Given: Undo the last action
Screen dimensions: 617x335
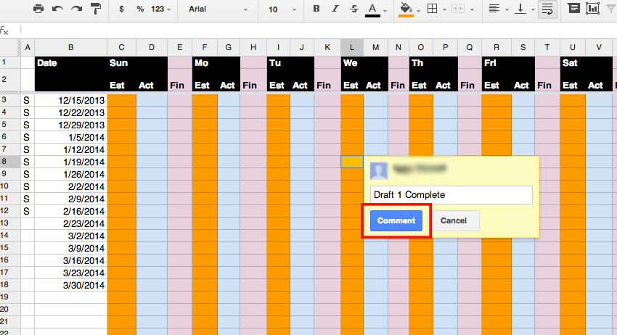Looking at the screenshot, I should click(x=57, y=9).
